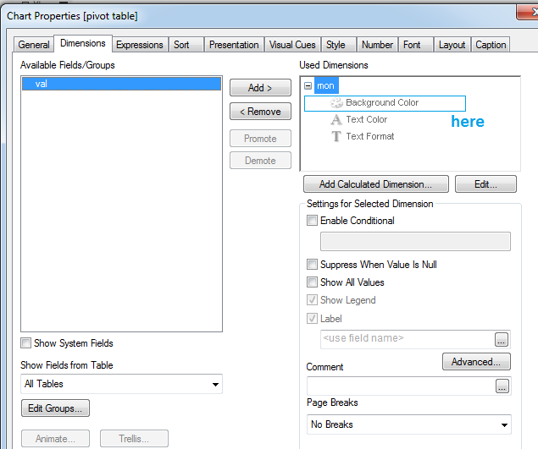
Task: Toggle the Label checkbox
Action: click(312, 319)
